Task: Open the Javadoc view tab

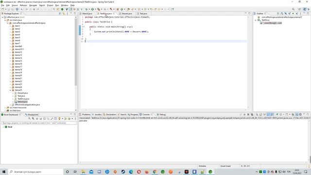Action: pos(97,115)
